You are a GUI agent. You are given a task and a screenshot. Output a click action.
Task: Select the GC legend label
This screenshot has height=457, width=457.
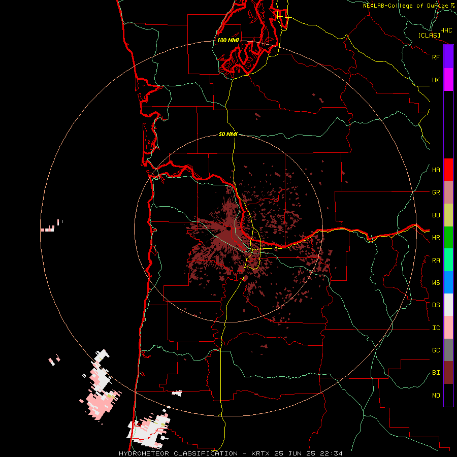pos(436,350)
